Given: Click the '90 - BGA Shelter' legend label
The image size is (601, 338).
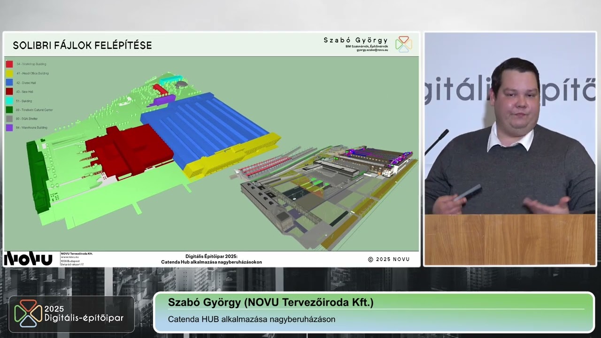Looking at the screenshot, I should [x=27, y=119].
